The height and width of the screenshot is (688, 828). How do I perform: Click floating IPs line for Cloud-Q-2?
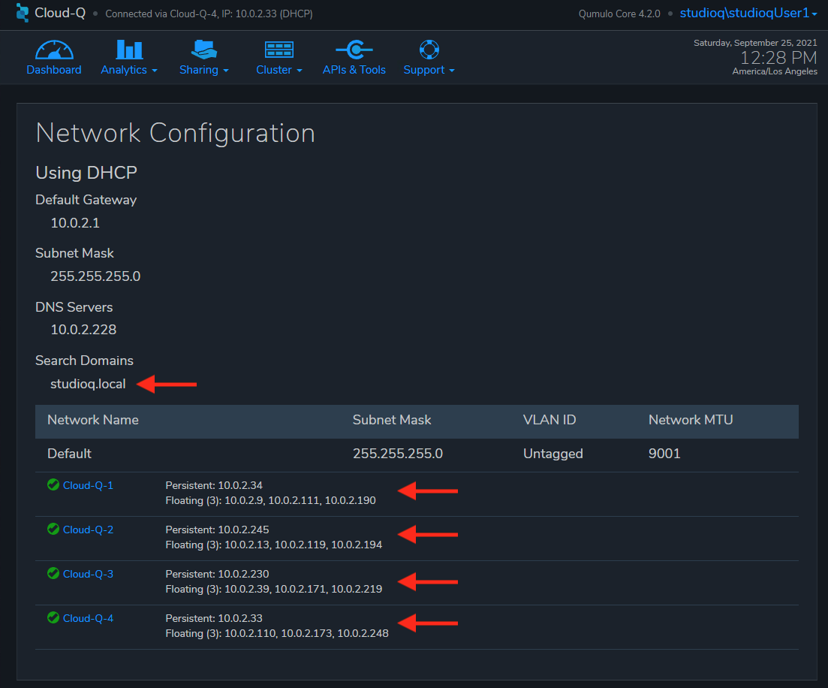tap(273, 545)
